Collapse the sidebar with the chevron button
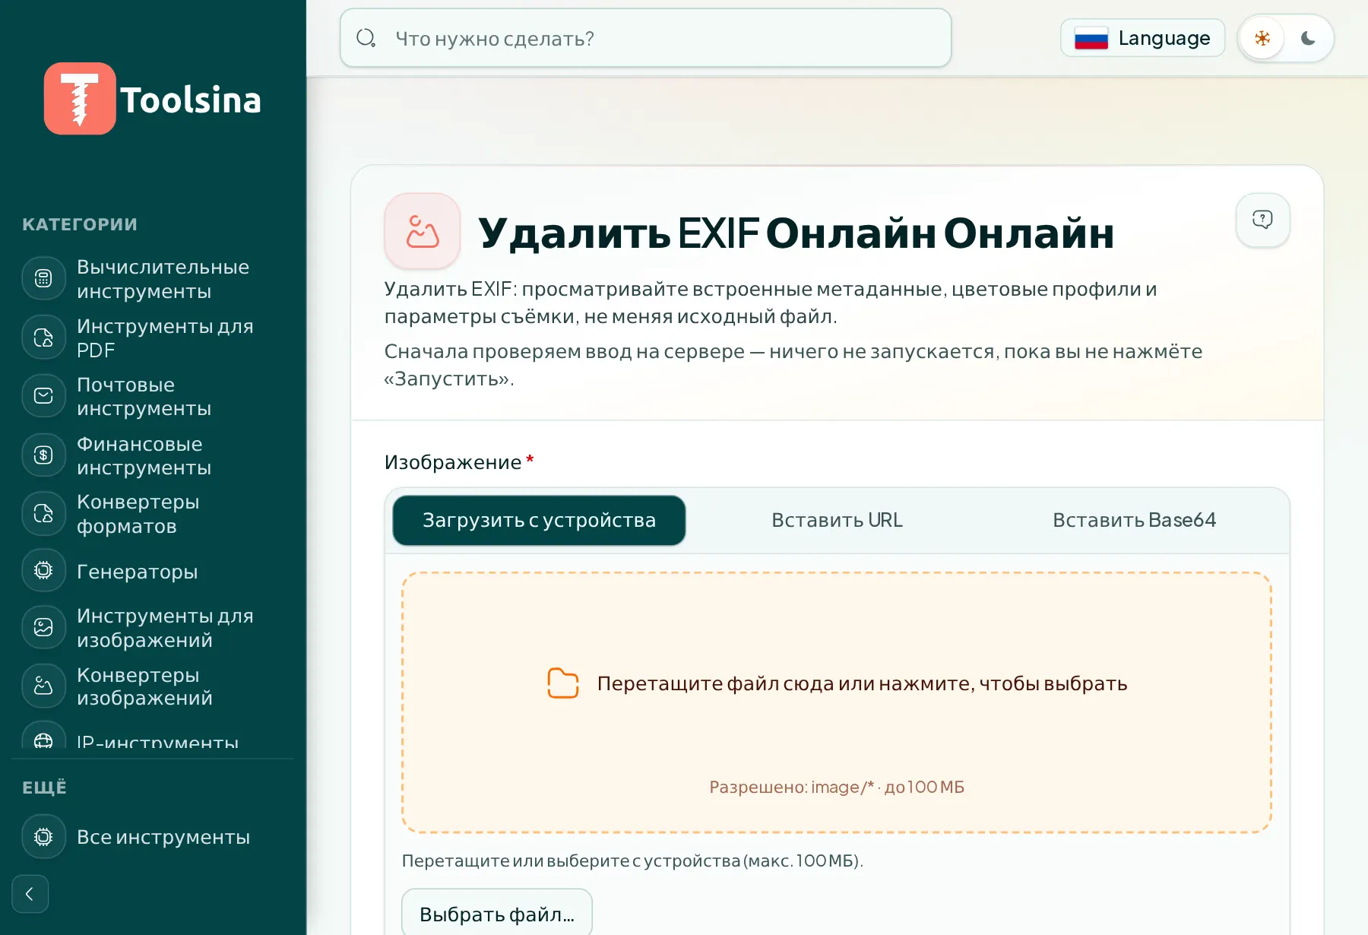The image size is (1368, 935). pyautogui.click(x=30, y=894)
